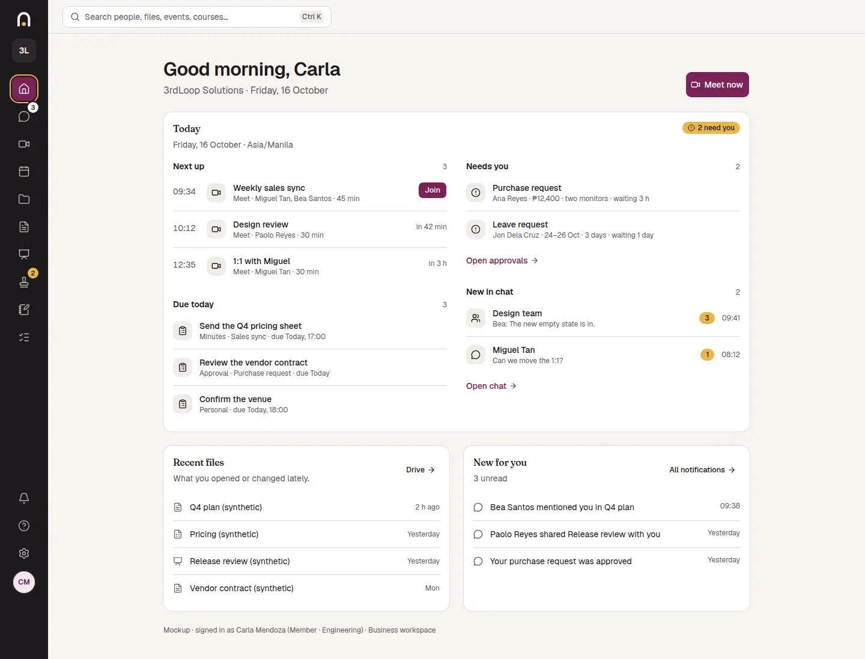Follow the Open approvals link

coord(502,260)
